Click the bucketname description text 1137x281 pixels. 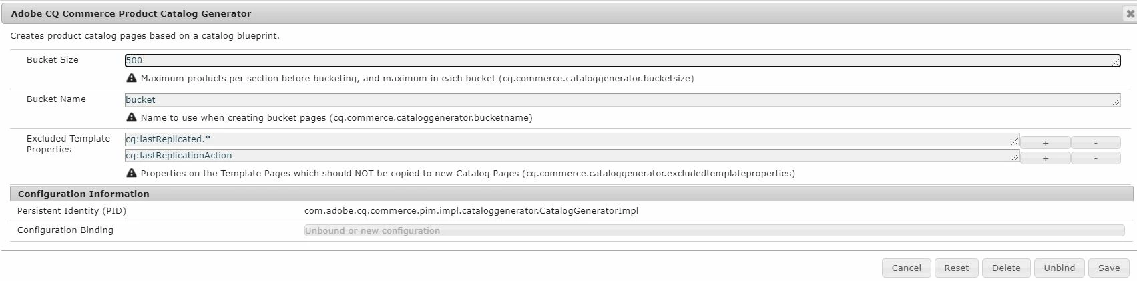click(336, 117)
